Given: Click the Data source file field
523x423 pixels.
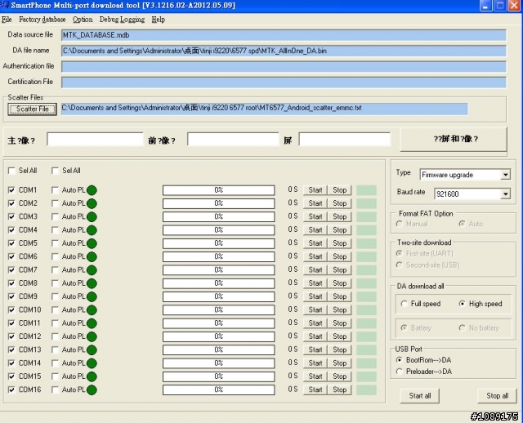Looking at the screenshot, I should click(x=284, y=35).
